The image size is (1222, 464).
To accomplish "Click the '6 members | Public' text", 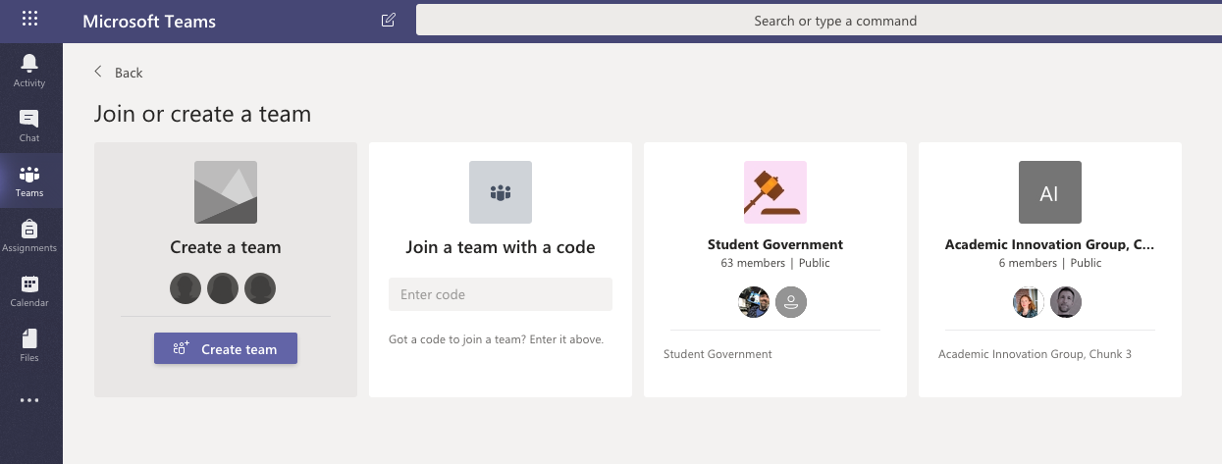I will 1050,263.
